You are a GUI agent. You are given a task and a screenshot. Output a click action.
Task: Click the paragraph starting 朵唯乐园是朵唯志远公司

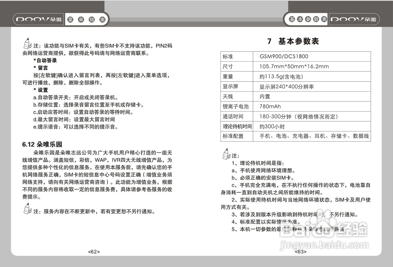[97, 175]
